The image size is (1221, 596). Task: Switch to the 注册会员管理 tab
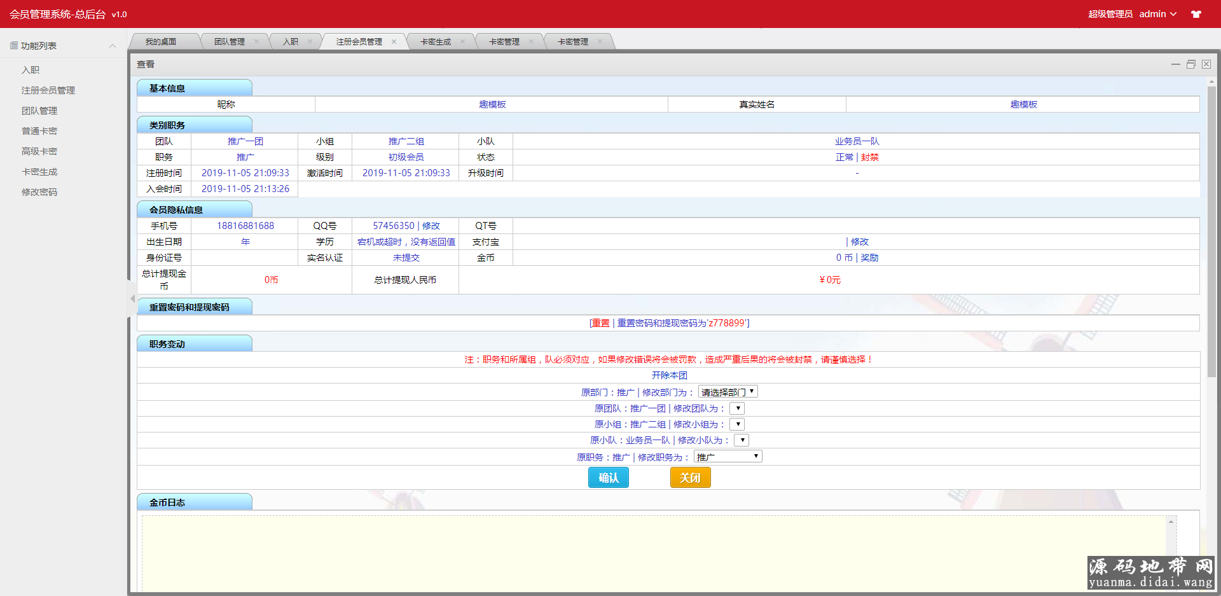(x=359, y=42)
